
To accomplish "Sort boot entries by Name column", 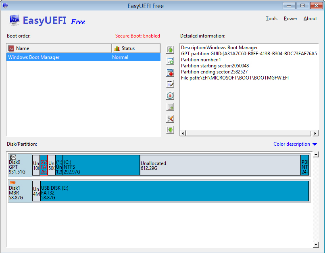I will point(59,48).
